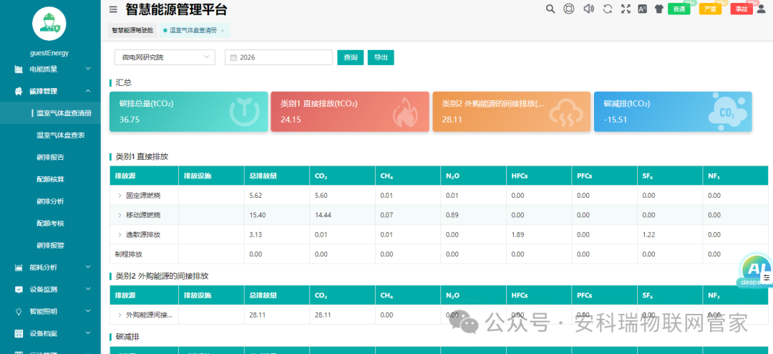Open the 碳排报告 menu item
This screenshot has height=354, width=773.
(x=50, y=158)
